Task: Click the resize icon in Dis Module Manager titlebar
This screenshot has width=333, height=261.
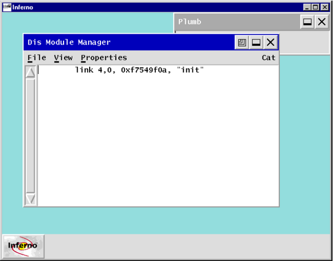Action: [x=242, y=42]
